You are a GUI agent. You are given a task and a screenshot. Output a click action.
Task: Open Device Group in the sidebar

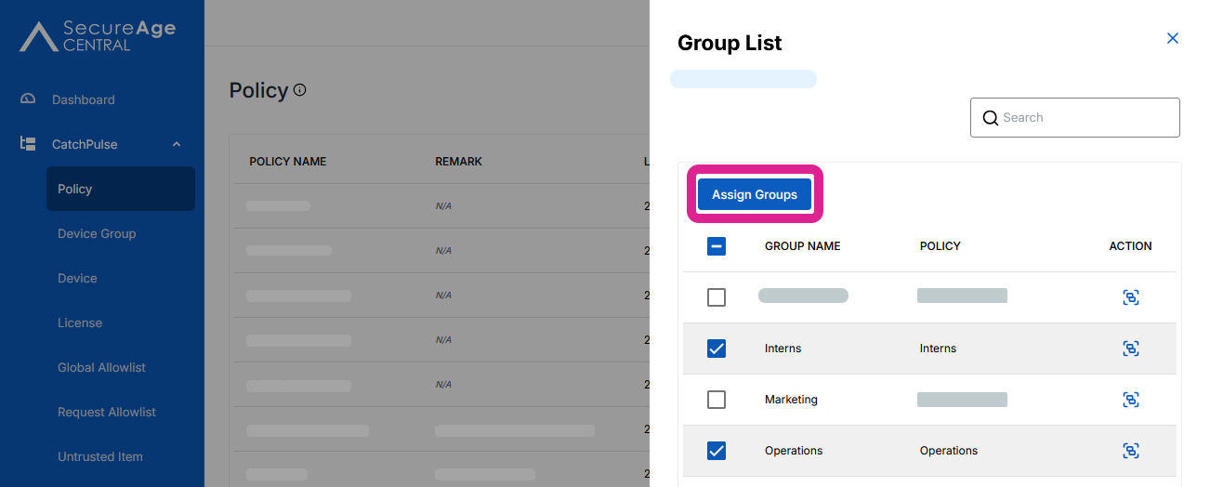(x=97, y=233)
